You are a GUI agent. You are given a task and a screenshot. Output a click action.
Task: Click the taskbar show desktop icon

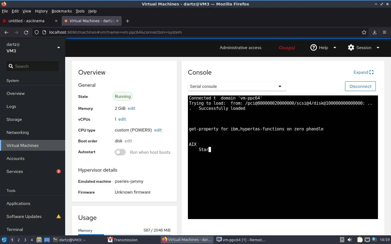click(47, 240)
